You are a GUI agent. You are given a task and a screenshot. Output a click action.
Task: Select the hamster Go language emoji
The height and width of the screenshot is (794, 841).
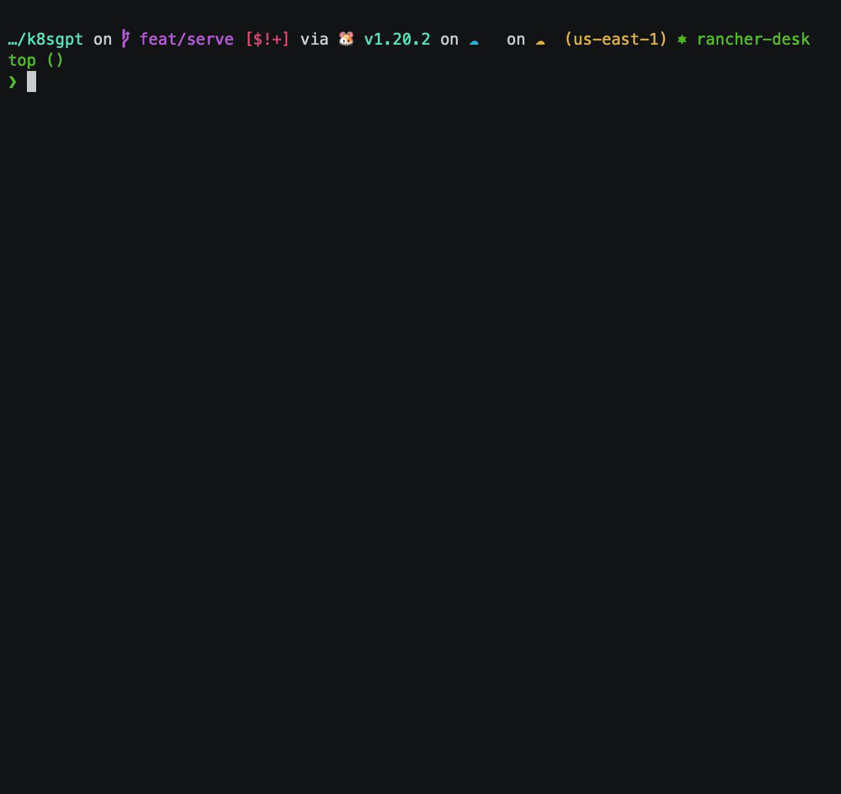(346, 39)
